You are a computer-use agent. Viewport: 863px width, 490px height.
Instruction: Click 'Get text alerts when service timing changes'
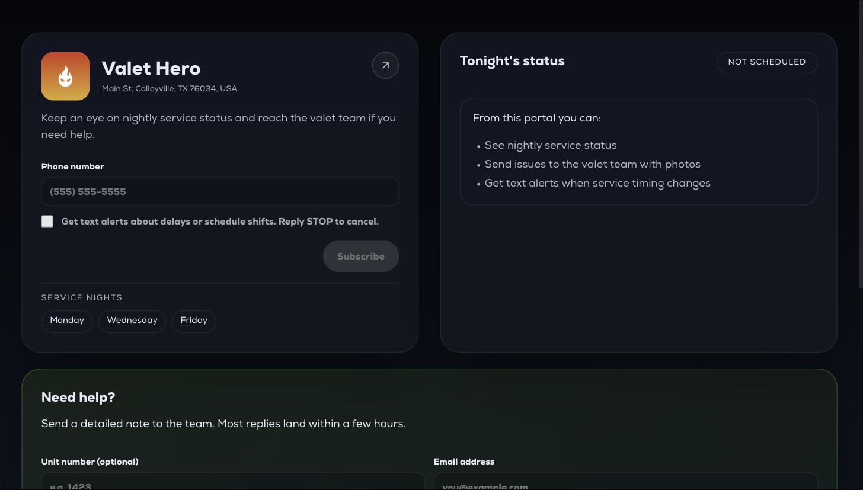click(x=597, y=184)
